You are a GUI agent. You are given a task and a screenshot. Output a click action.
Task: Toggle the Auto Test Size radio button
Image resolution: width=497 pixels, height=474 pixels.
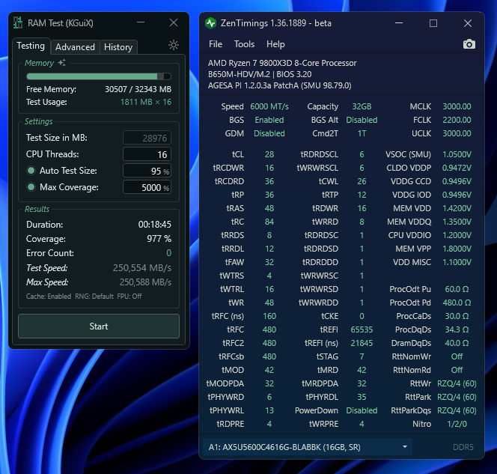[31, 171]
